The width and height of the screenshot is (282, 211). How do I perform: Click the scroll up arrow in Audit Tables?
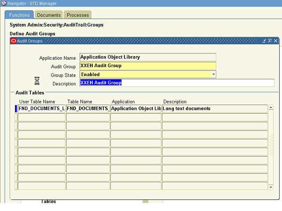[x=271, y=107]
